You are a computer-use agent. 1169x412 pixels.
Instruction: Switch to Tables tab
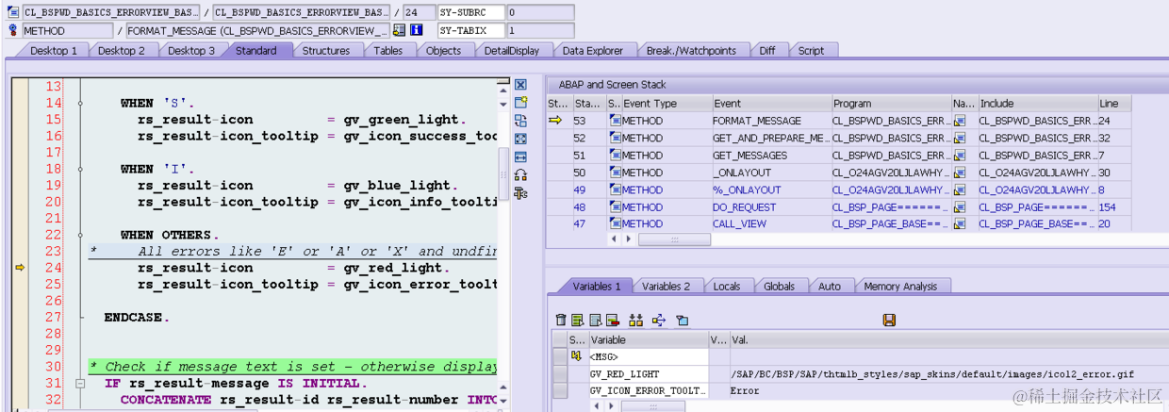coord(388,51)
